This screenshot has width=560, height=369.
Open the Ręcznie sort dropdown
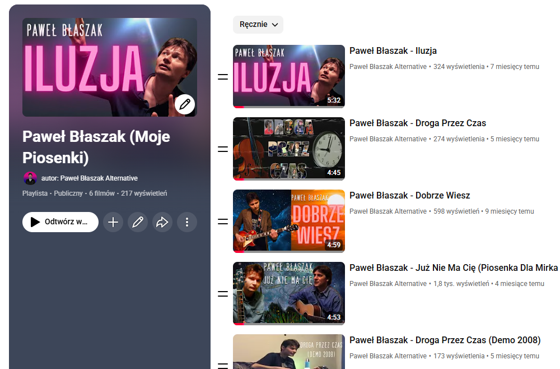(258, 25)
